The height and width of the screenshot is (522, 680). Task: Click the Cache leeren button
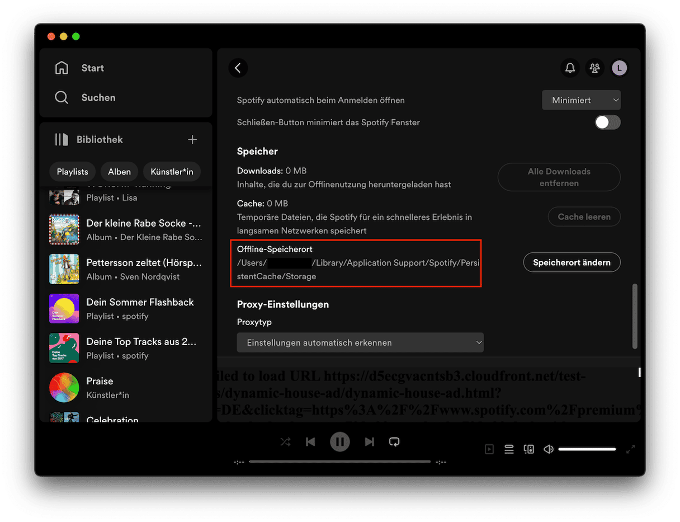pyautogui.click(x=584, y=217)
